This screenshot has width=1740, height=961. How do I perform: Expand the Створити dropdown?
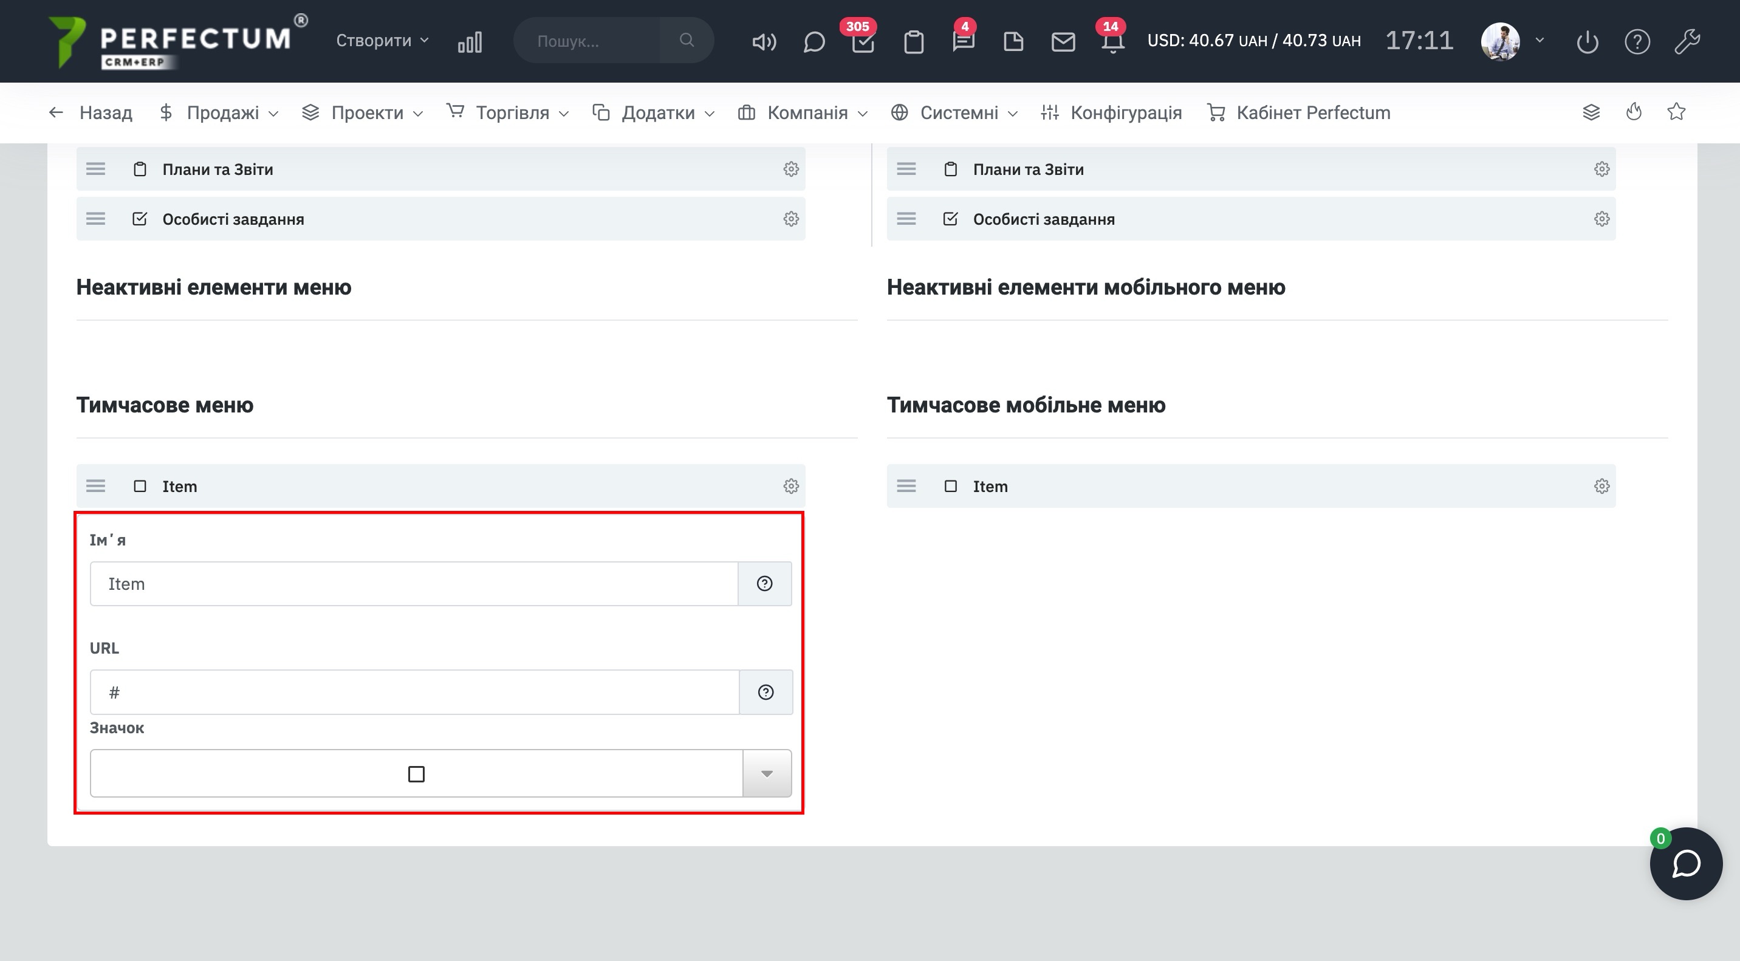[382, 41]
